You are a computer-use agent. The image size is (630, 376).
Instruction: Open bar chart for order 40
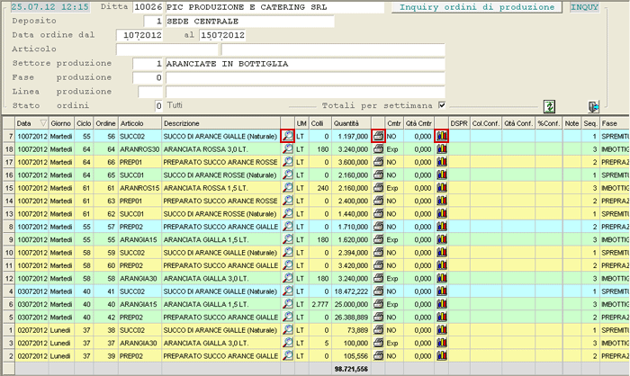[x=442, y=304]
